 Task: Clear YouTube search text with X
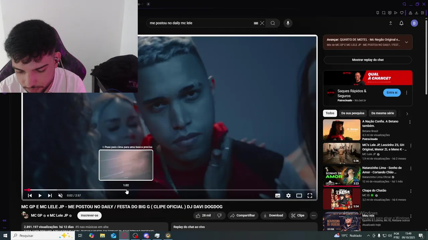[x=262, y=23]
